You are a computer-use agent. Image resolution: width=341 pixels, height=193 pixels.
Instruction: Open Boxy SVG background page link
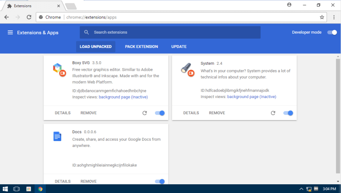(x=123, y=97)
